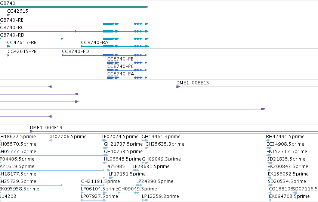Click the LP06104.5prime EST label
318x202 pixels.
coord(99,189)
